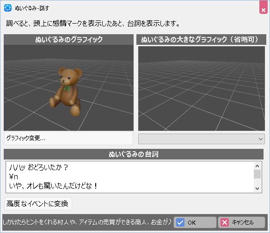
Task: Click the line ハハッ おどろいたか？
Action: pyautogui.click(x=38, y=167)
